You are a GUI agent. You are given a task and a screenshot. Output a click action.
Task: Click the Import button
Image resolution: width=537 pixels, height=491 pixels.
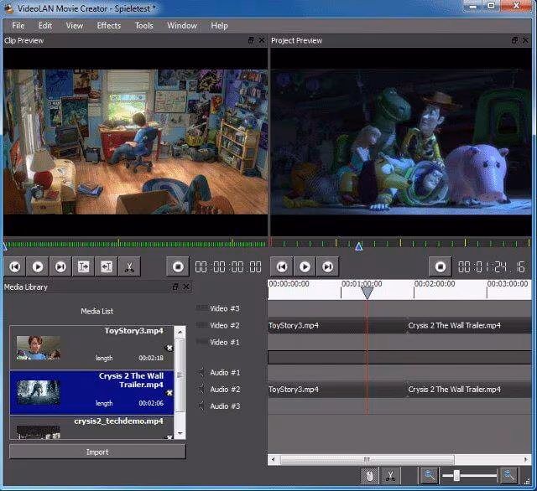pos(97,452)
